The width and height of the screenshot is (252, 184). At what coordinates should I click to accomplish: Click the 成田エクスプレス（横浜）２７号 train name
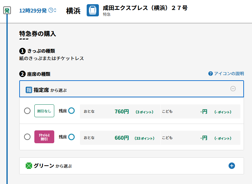(145, 8)
